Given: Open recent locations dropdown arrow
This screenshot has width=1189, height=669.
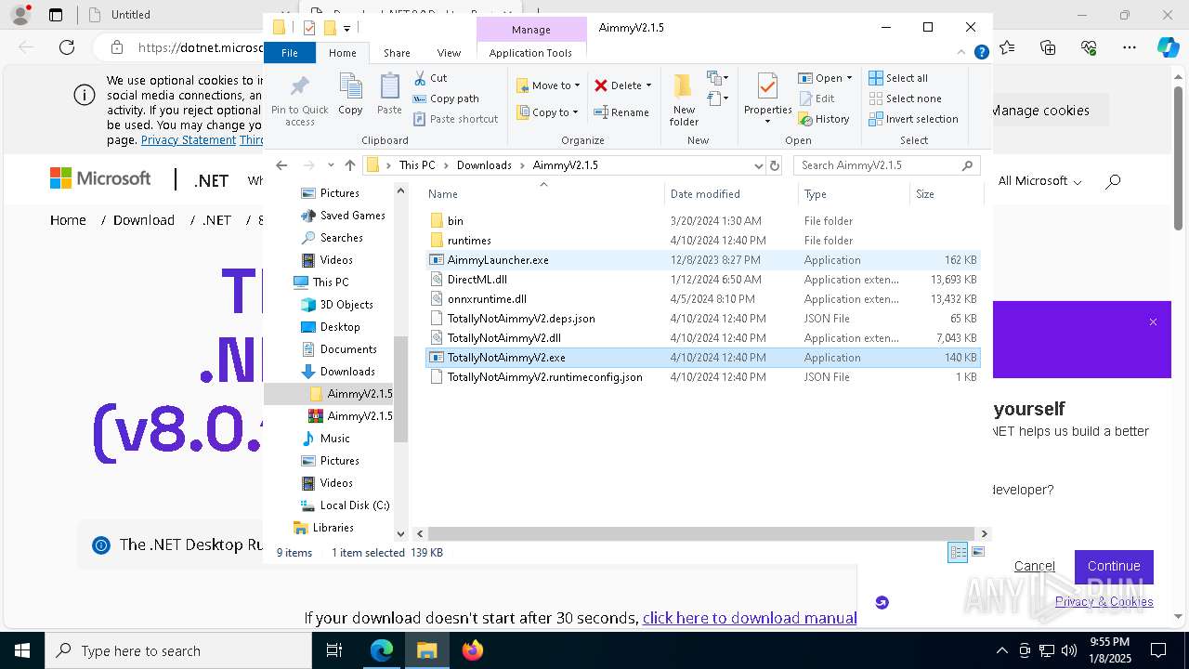Looking at the screenshot, I should [x=331, y=165].
